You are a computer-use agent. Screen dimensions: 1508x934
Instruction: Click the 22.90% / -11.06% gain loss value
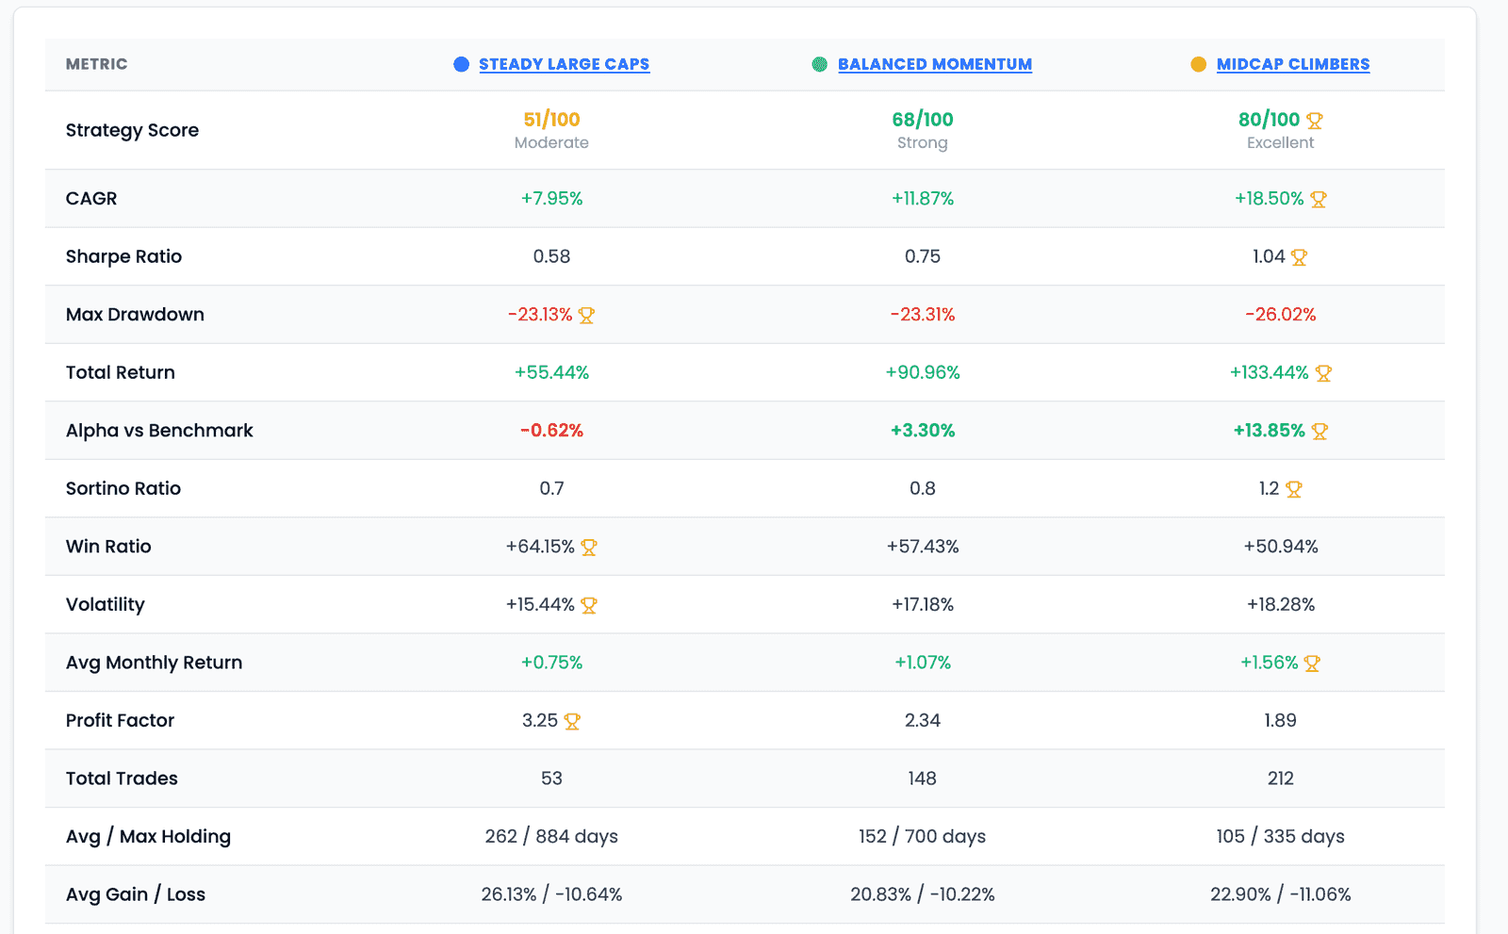[1281, 894]
